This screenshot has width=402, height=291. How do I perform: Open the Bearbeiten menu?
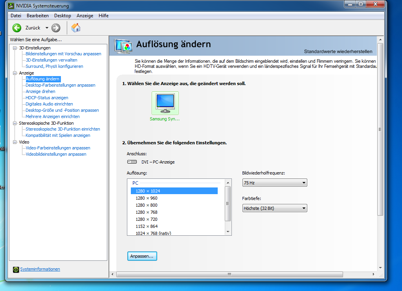tap(38, 16)
